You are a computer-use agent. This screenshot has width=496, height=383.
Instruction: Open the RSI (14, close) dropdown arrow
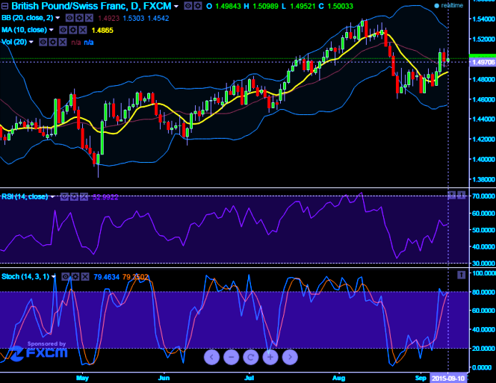click(52, 197)
